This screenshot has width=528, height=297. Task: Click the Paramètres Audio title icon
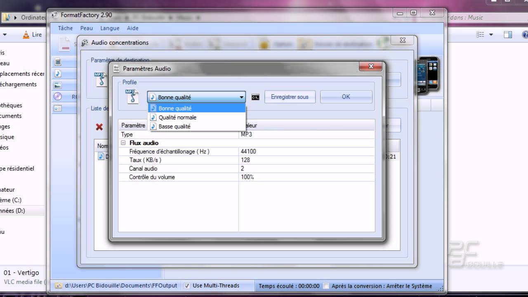tap(116, 68)
